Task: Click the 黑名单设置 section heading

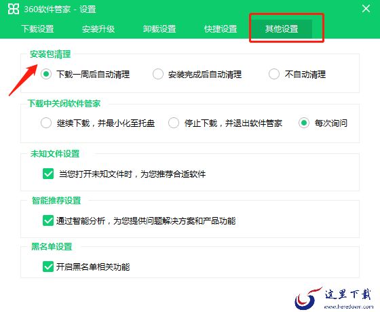Action: (52, 247)
